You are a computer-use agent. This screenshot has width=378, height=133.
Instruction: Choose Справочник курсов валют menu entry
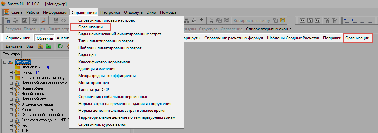pos(103,124)
